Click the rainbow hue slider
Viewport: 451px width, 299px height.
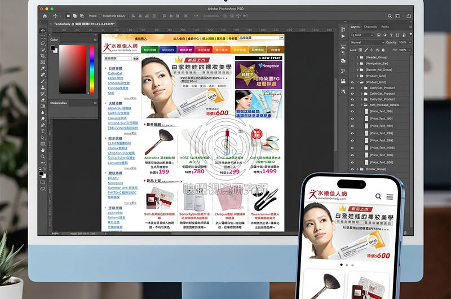pos(92,69)
